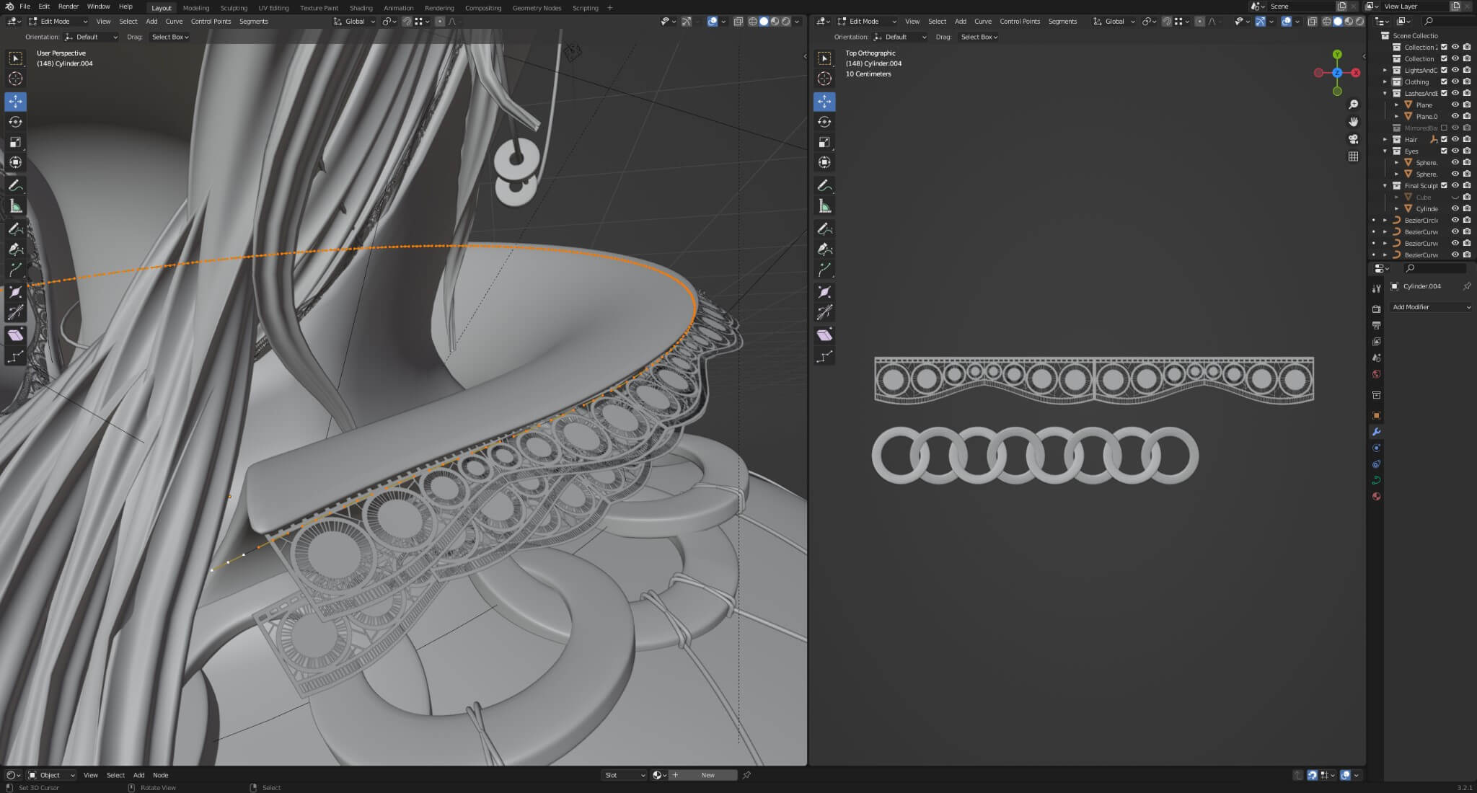Select the Measure tool in left viewport
1477x793 pixels.
(15, 207)
